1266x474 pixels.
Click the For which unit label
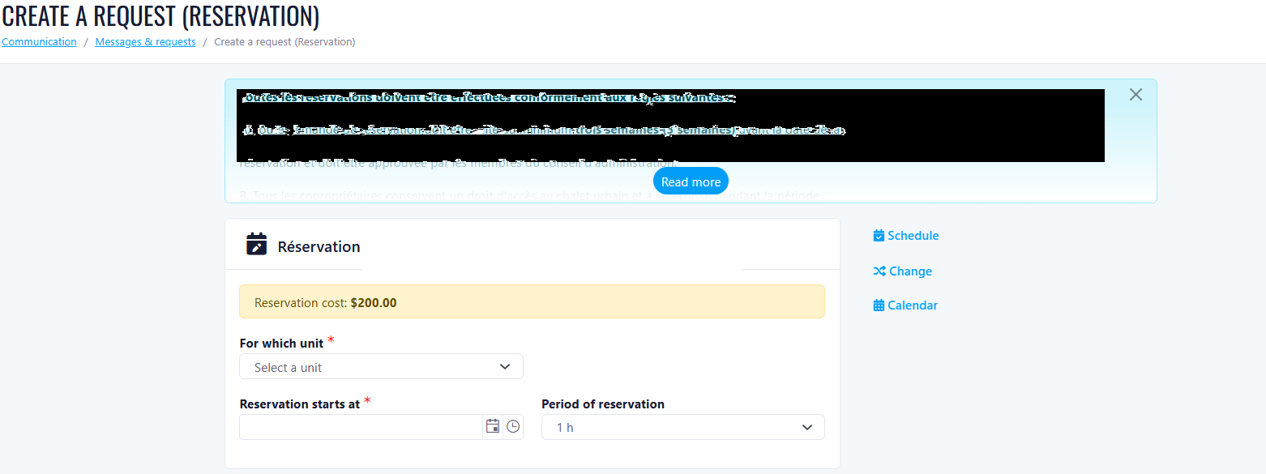point(281,343)
